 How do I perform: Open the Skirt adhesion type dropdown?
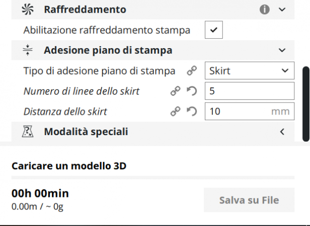(249, 71)
